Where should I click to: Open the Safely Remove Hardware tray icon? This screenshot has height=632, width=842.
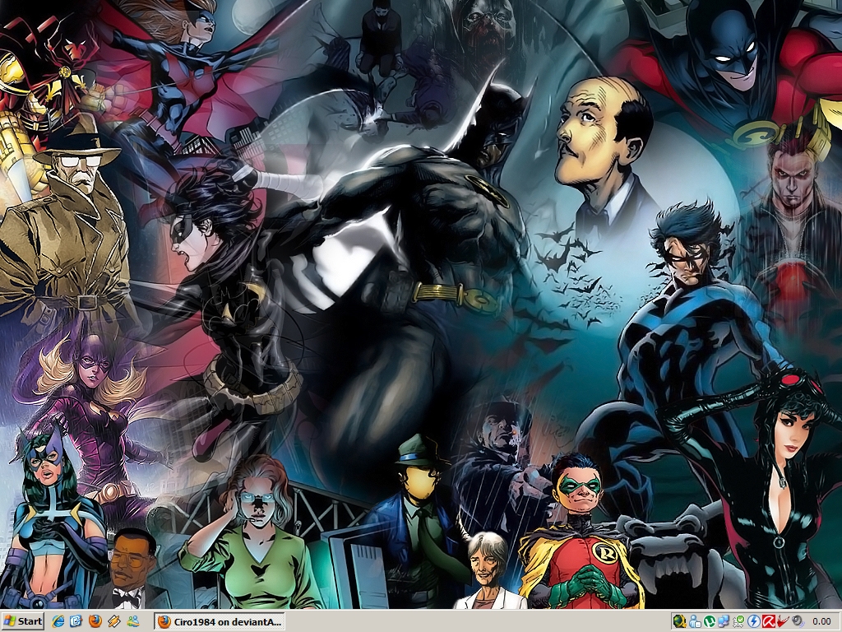[738, 621]
